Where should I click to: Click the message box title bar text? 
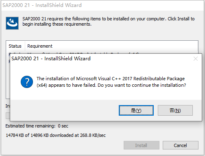pyautogui.click(x=51, y=59)
